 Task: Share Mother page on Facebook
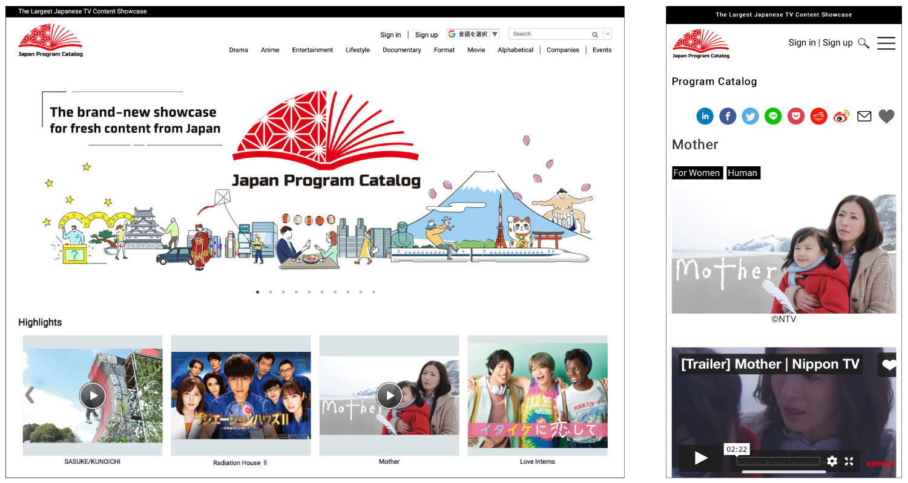click(x=728, y=116)
